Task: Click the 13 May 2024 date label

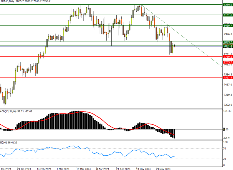Action: tap(144, 169)
